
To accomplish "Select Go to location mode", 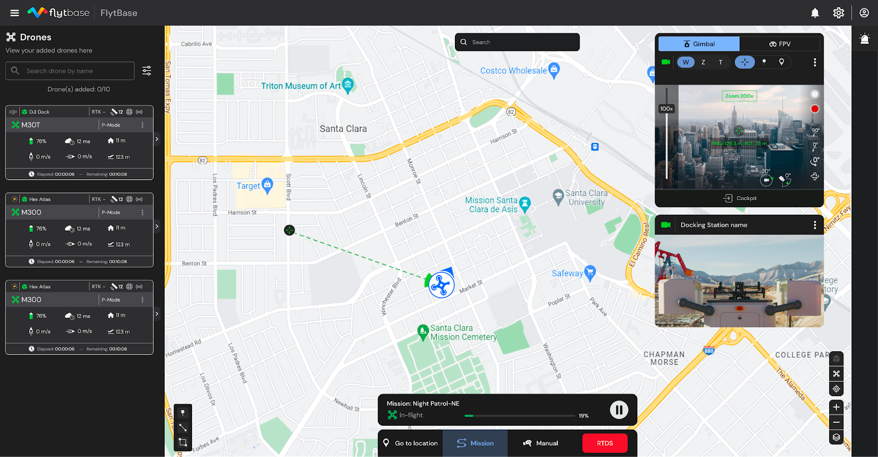I will point(410,443).
